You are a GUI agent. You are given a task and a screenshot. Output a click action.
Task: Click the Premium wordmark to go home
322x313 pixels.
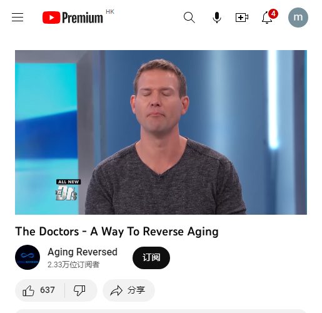coord(83,18)
